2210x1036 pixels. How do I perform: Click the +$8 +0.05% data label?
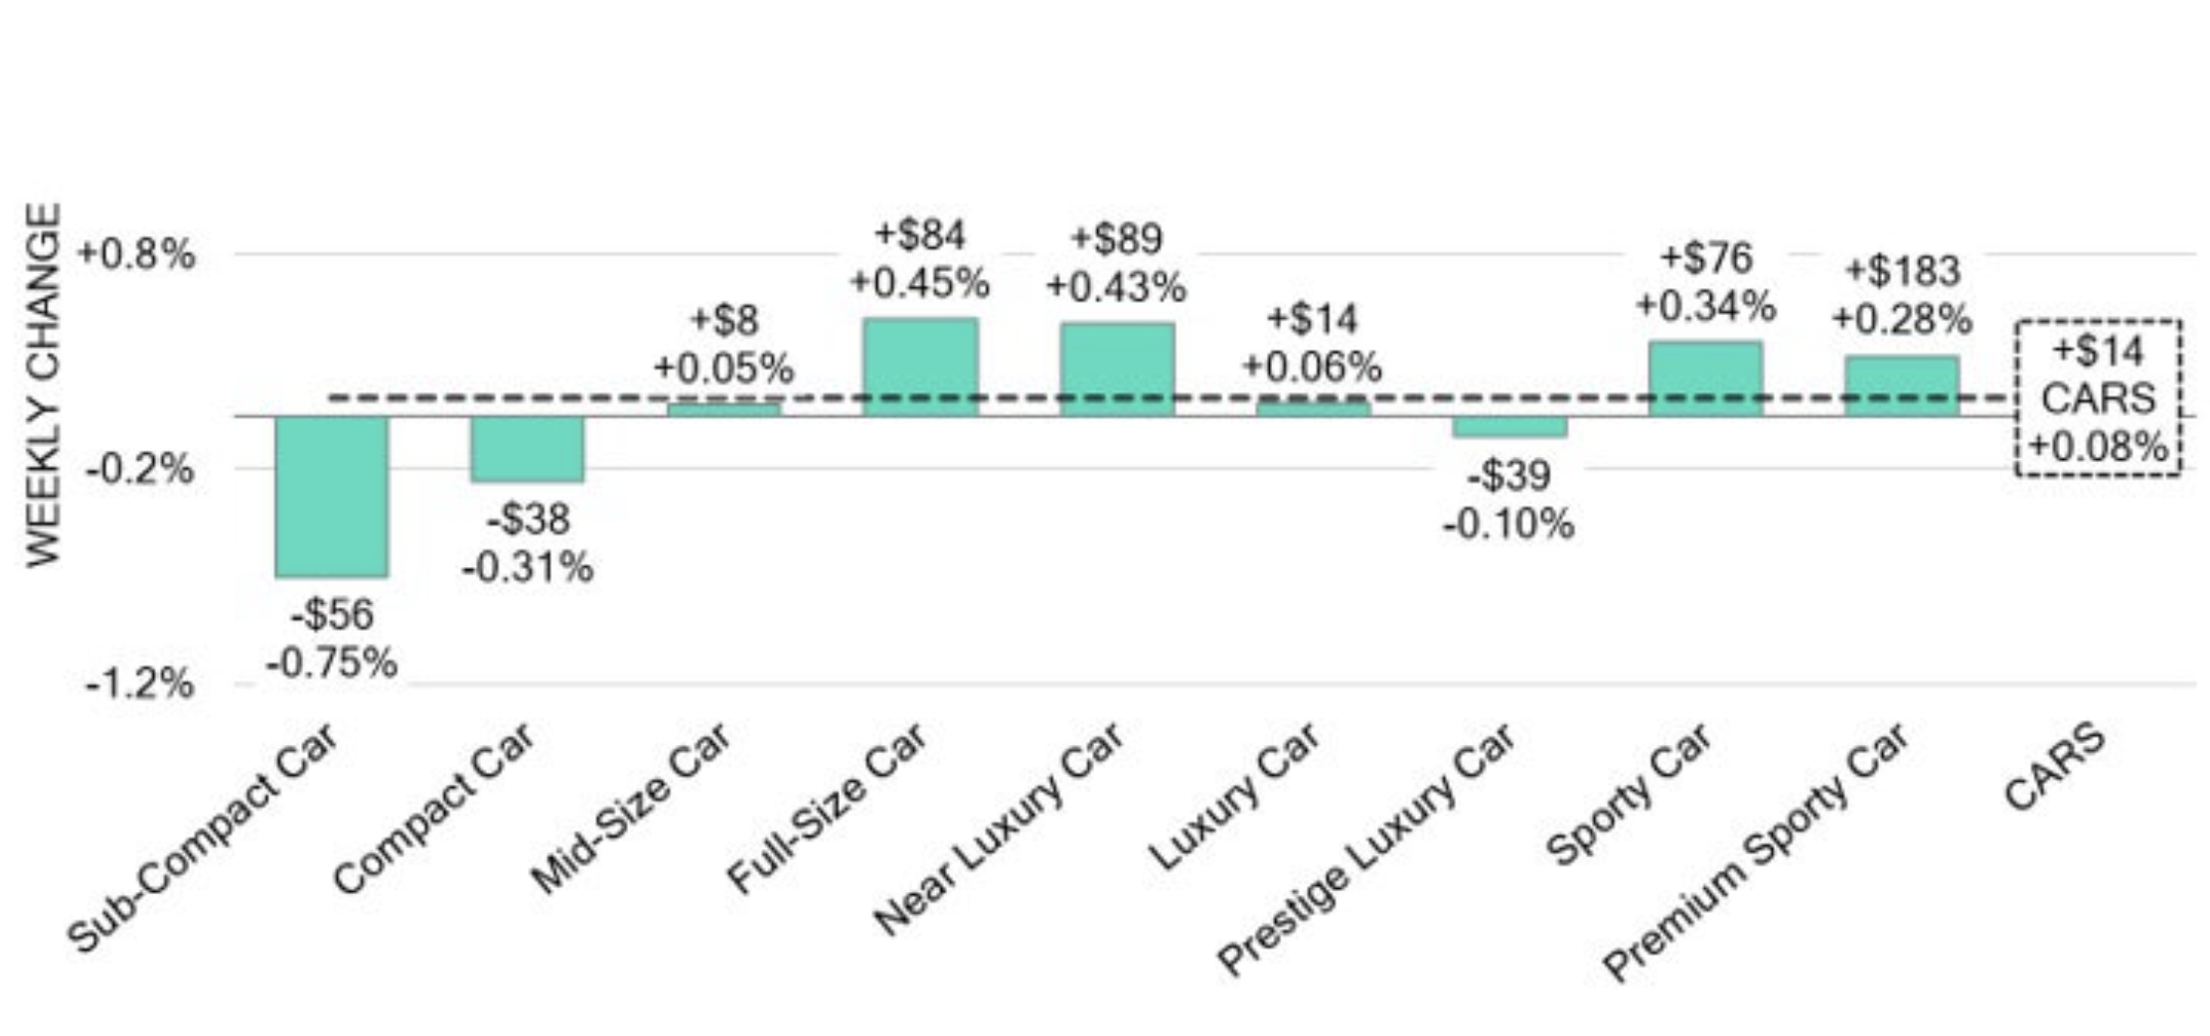click(723, 345)
